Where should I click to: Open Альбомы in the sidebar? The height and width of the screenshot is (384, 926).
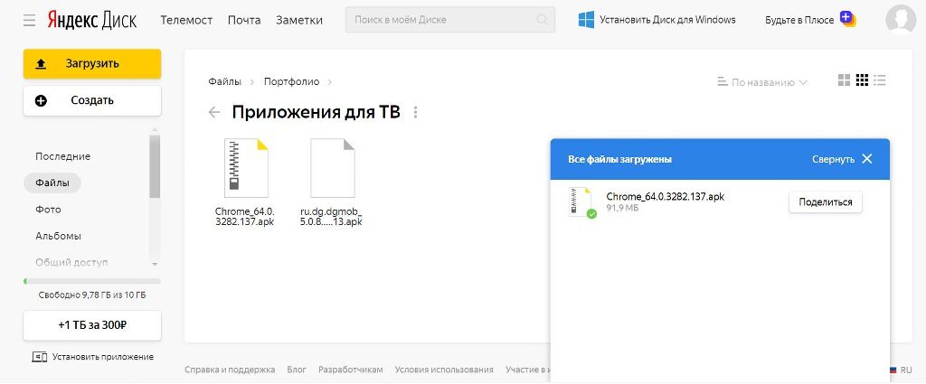pos(58,236)
